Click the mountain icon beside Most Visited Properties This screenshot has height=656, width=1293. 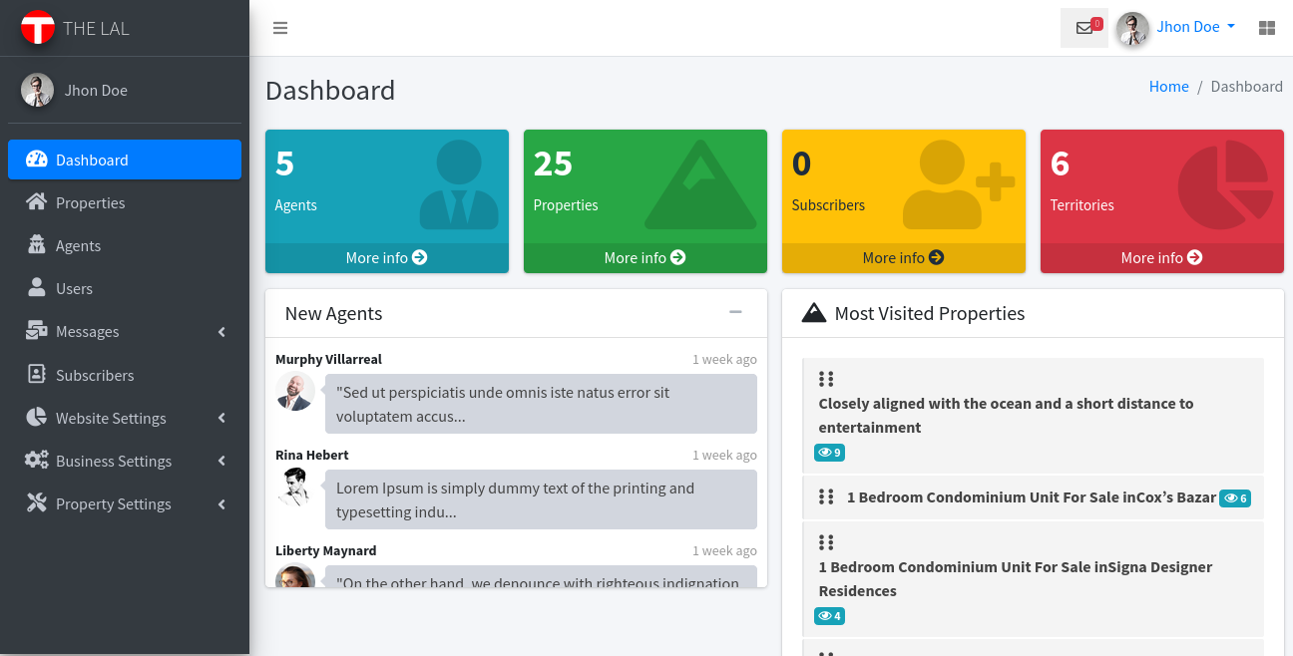(x=814, y=313)
